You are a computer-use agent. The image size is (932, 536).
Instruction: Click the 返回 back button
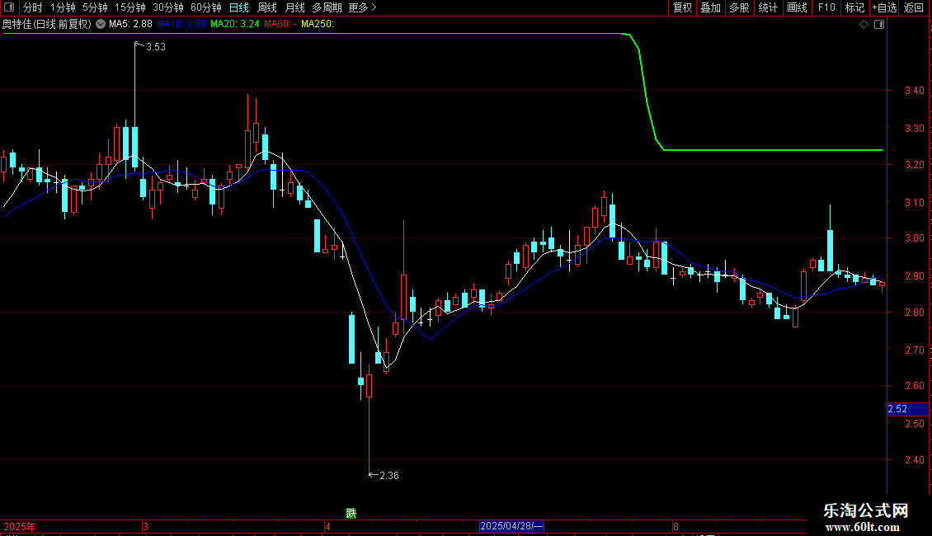(914, 7)
